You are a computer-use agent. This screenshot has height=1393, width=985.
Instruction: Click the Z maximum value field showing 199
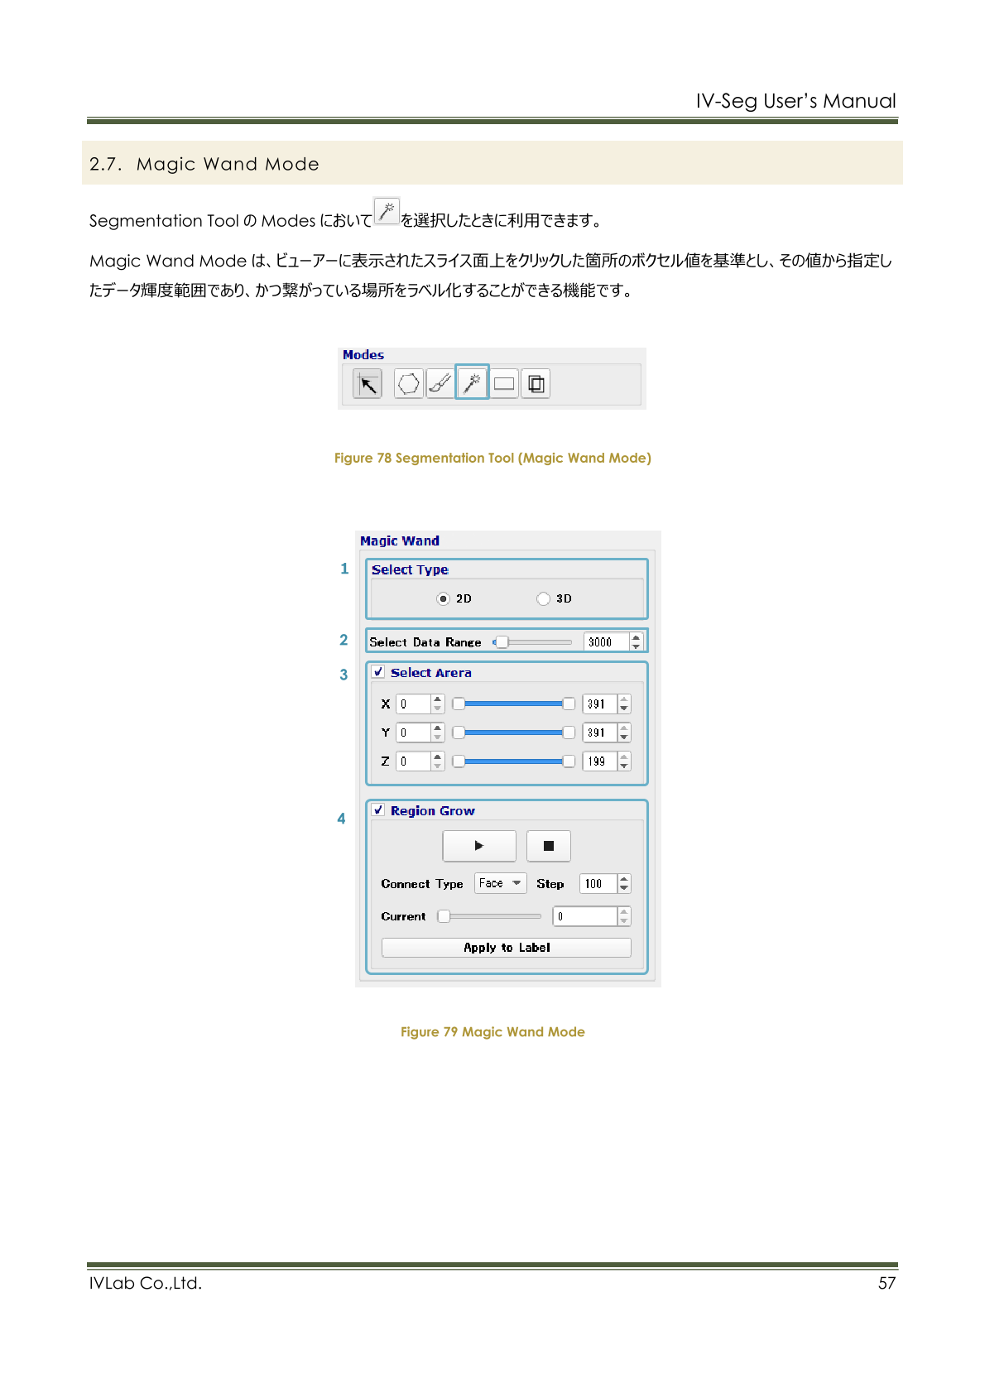599,761
